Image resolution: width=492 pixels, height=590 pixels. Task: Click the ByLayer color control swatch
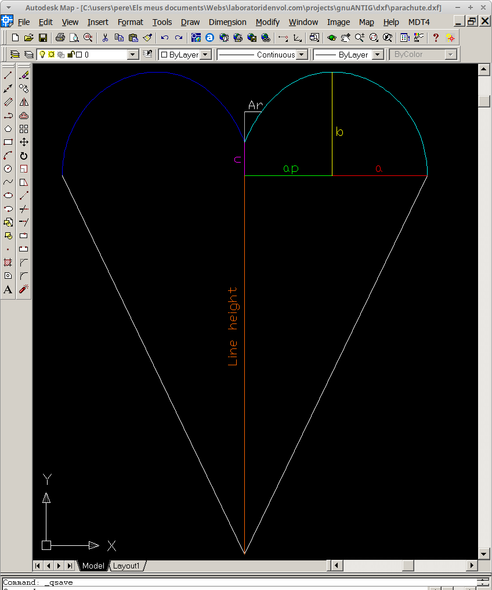pyautogui.click(x=164, y=55)
